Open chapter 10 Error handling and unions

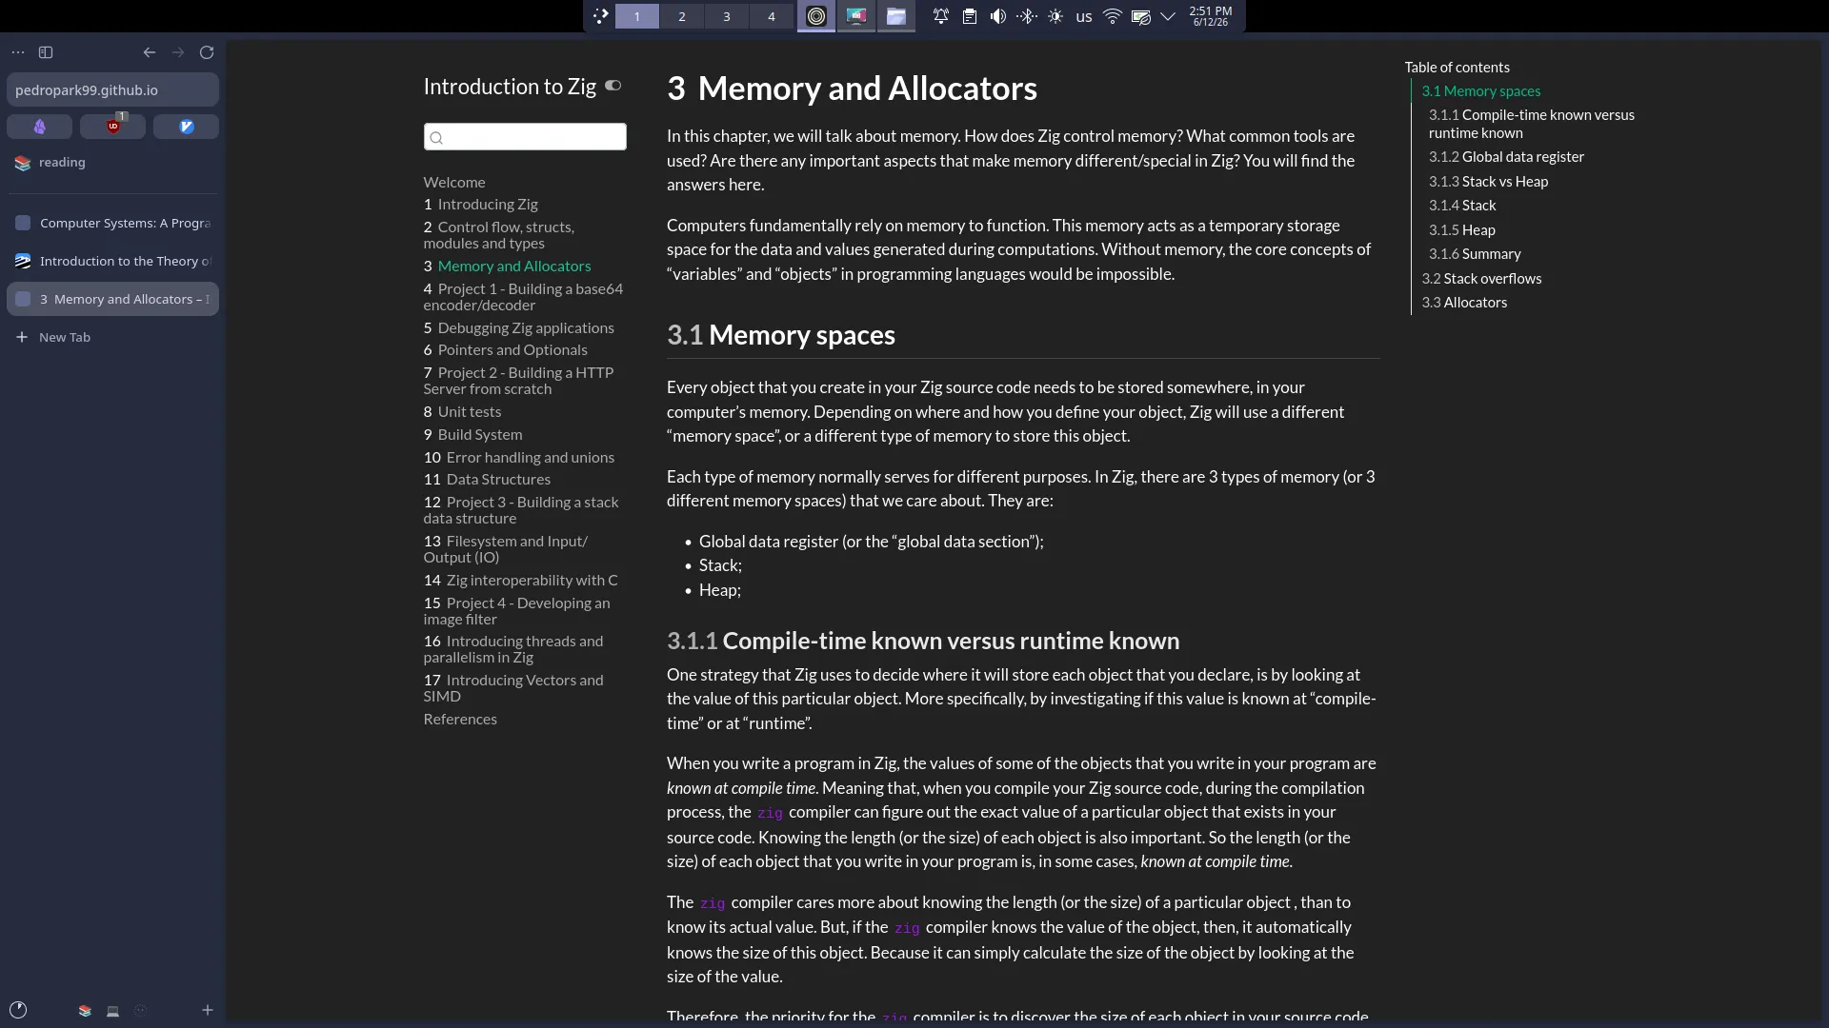[x=519, y=458]
